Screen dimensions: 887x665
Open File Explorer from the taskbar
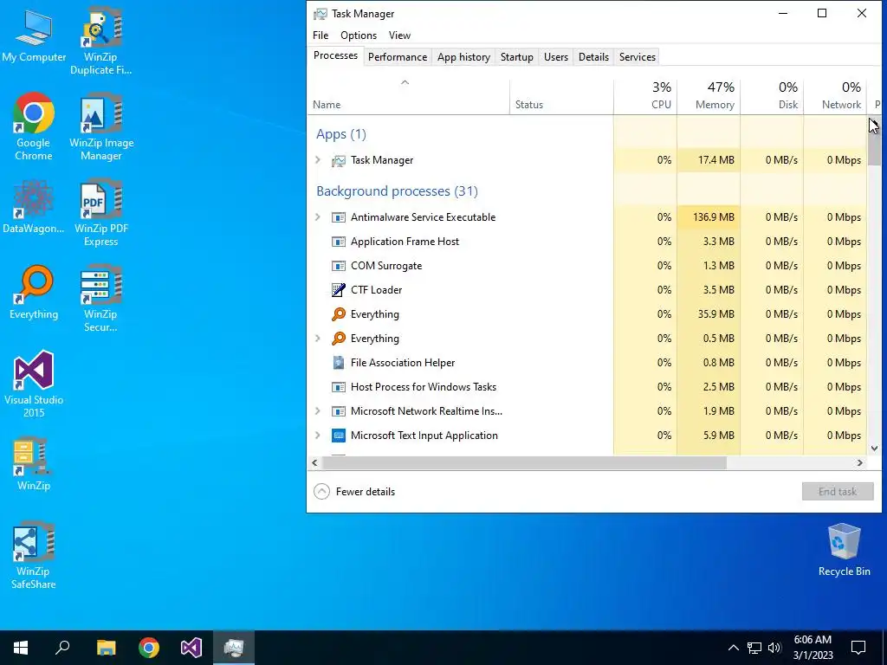[x=106, y=648]
